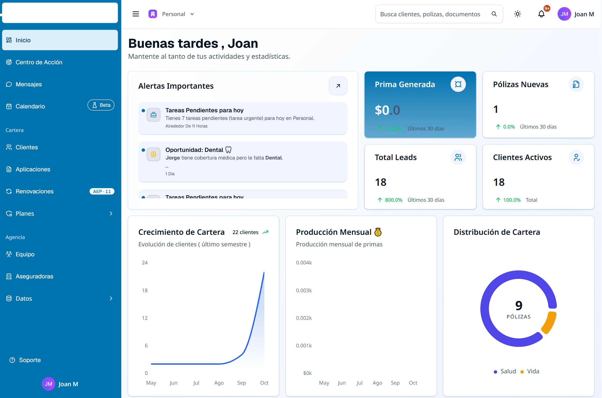Toggle the hamburger menu icon
602x398 pixels.
point(136,14)
